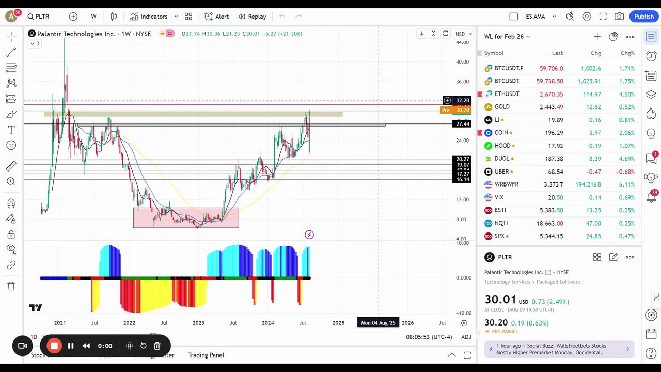The width and height of the screenshot is (661, 372).
Task: Stop the screen recording
Action: 54,346
